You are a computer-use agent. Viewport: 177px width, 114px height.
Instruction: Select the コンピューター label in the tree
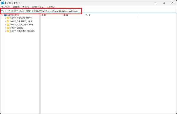(x=13, y=15)
